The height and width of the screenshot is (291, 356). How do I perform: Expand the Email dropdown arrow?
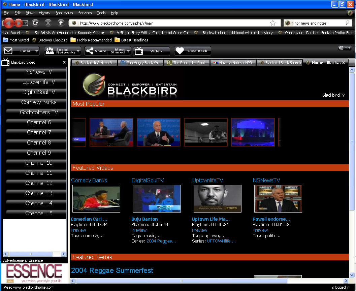pyautogui.click(x=37, y=51)
